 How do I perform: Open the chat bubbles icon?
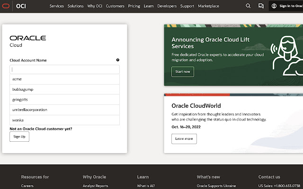(x=261, y=6)
